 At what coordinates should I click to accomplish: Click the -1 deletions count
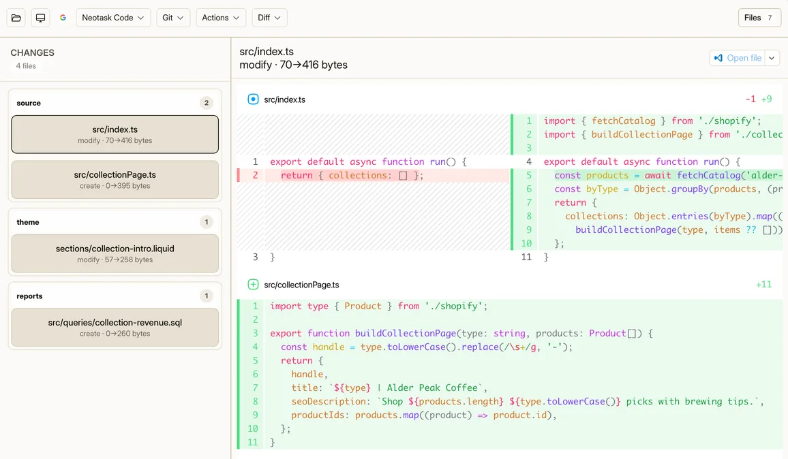click(x=751, y=99)
